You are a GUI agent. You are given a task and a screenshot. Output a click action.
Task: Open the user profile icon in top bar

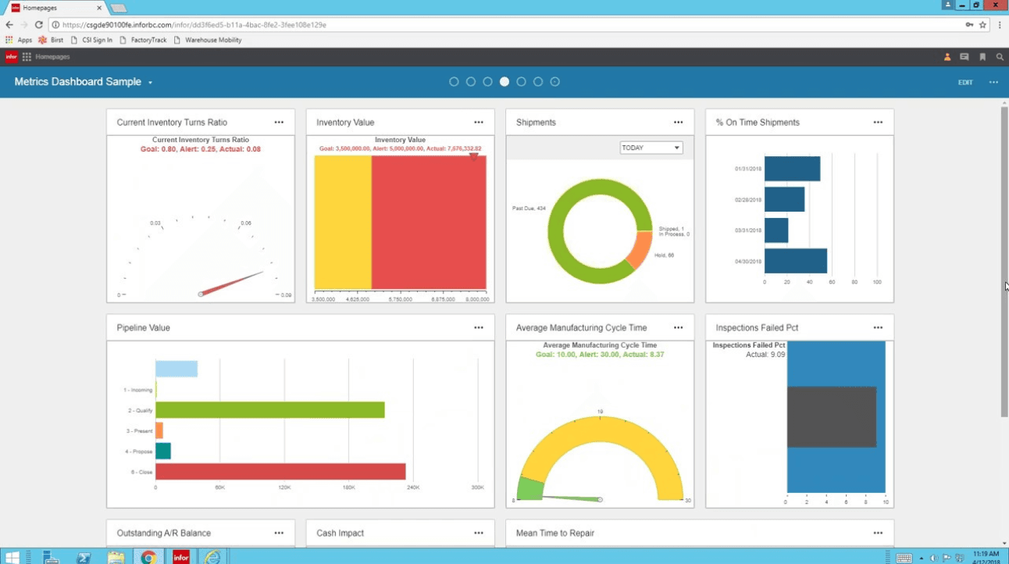(x=946, y=56)
